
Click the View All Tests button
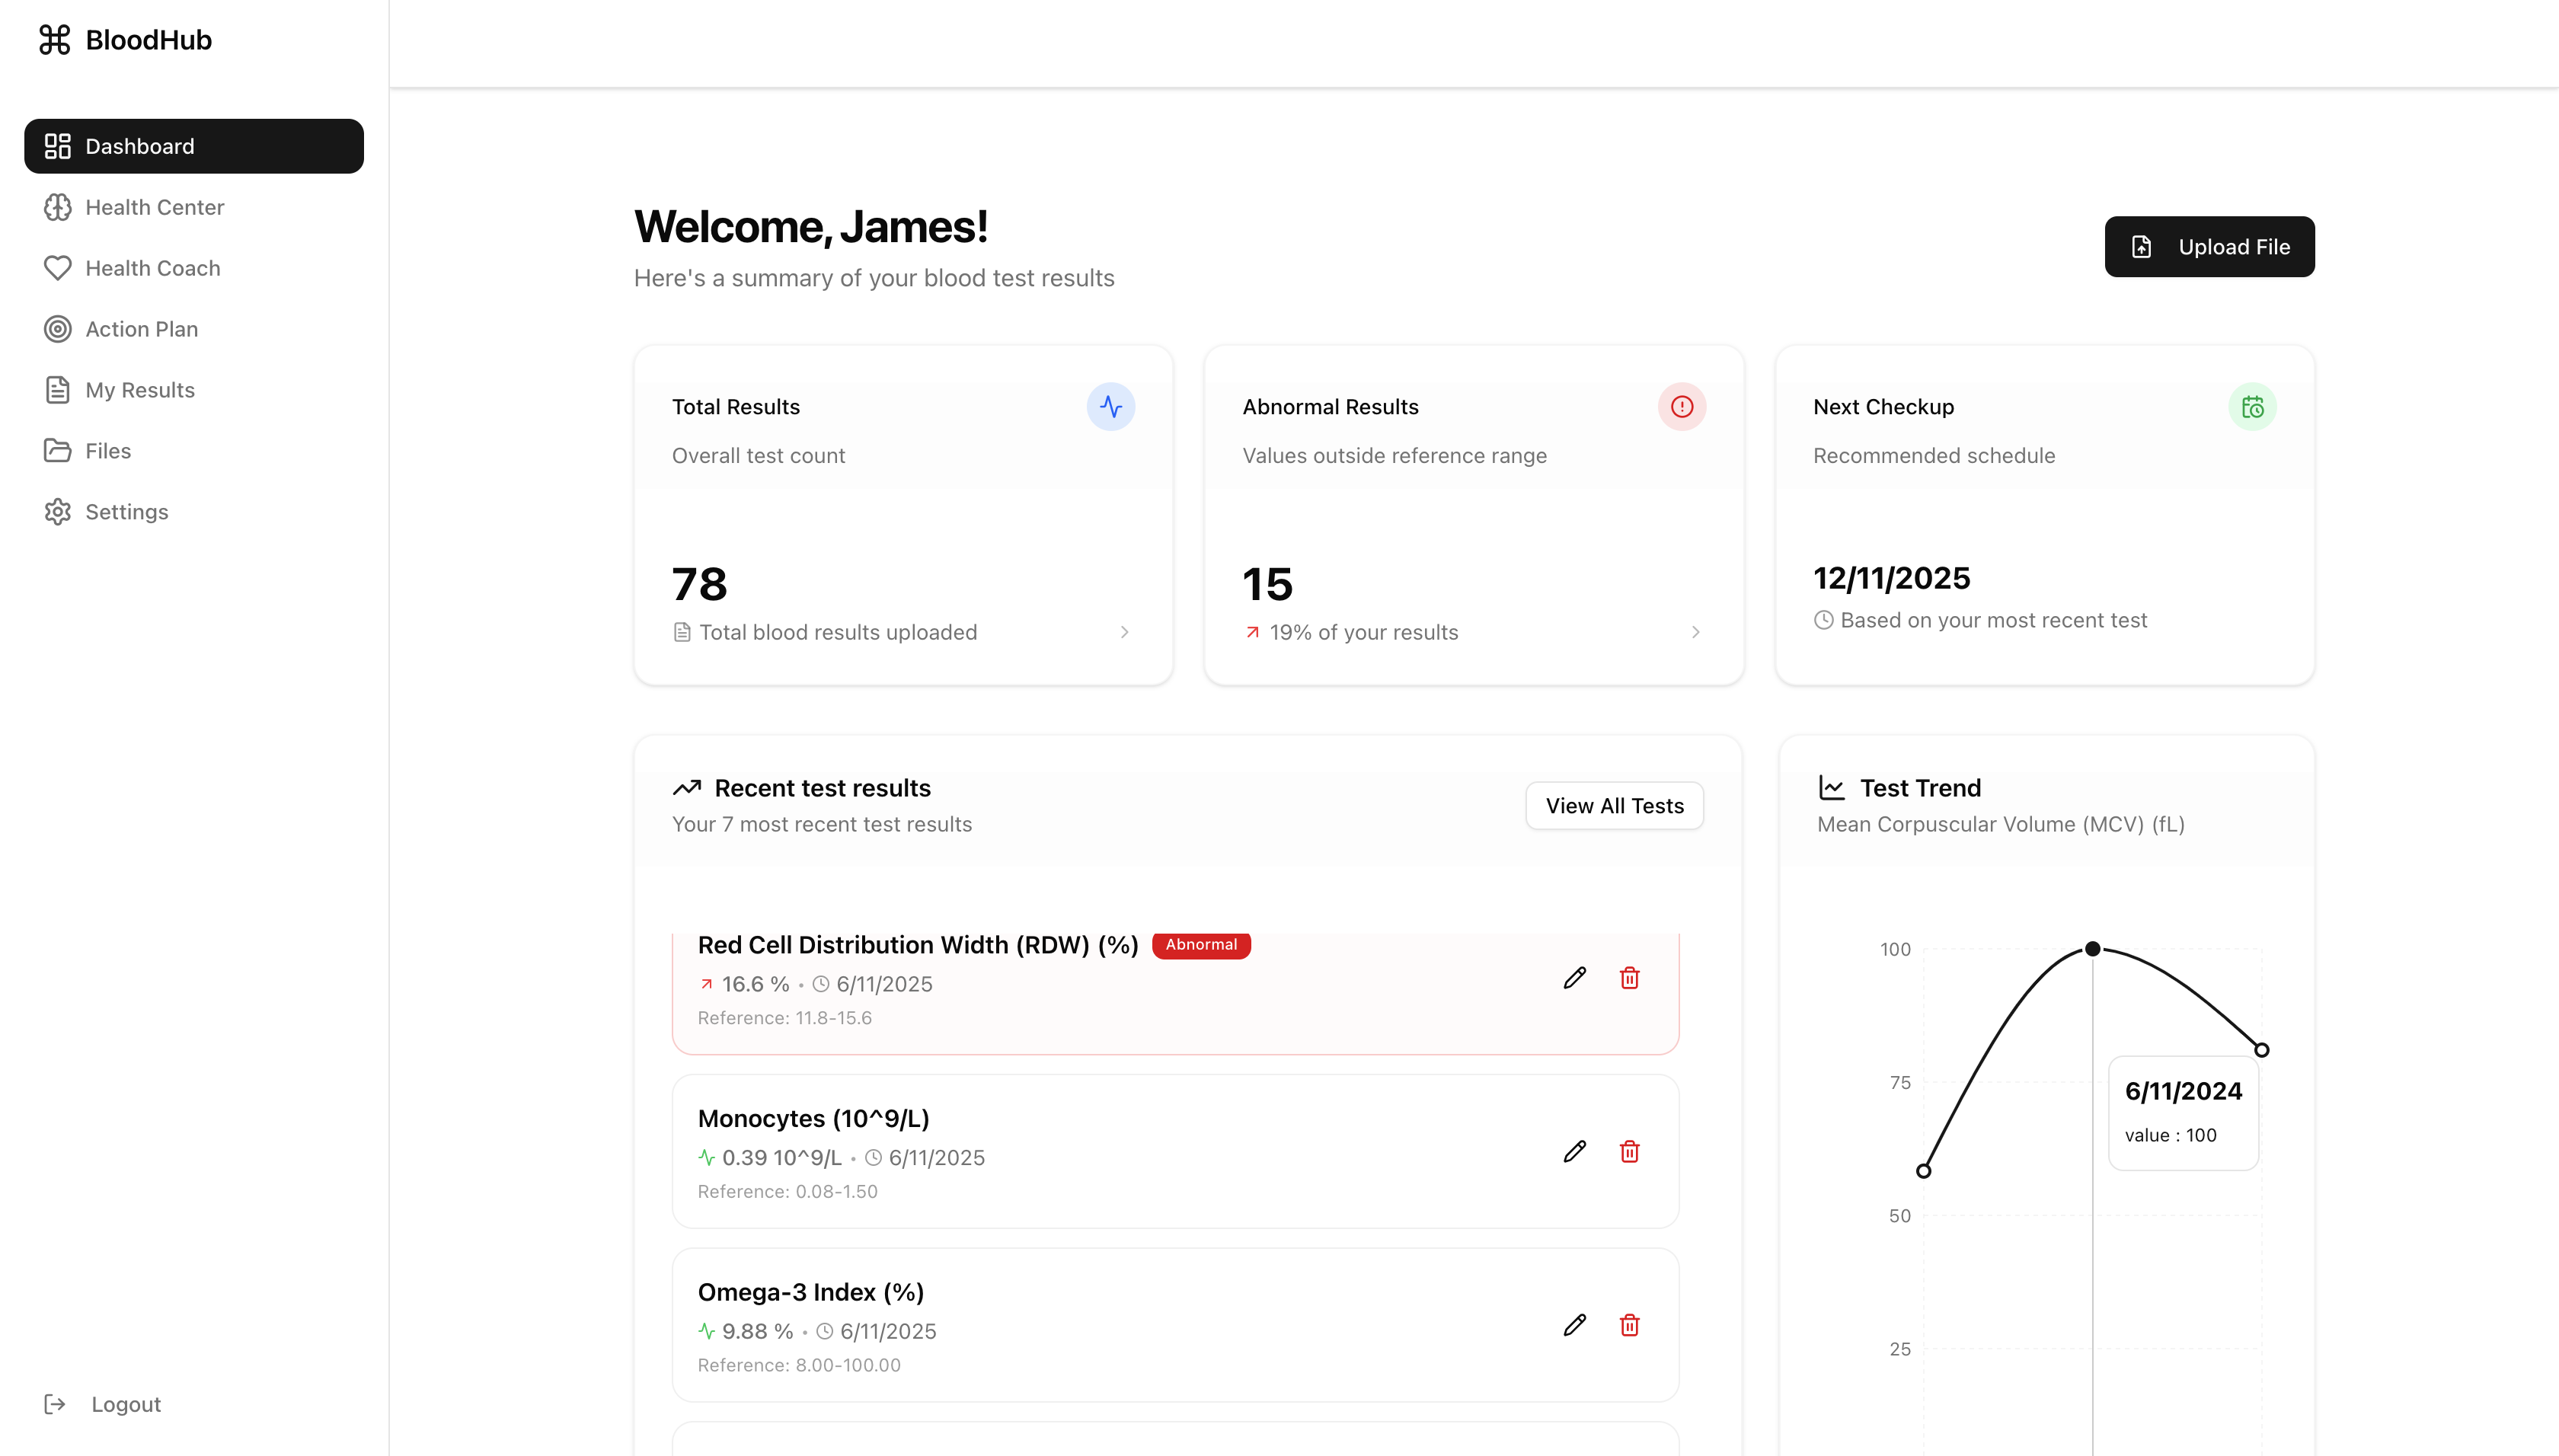pos(1614,806)
